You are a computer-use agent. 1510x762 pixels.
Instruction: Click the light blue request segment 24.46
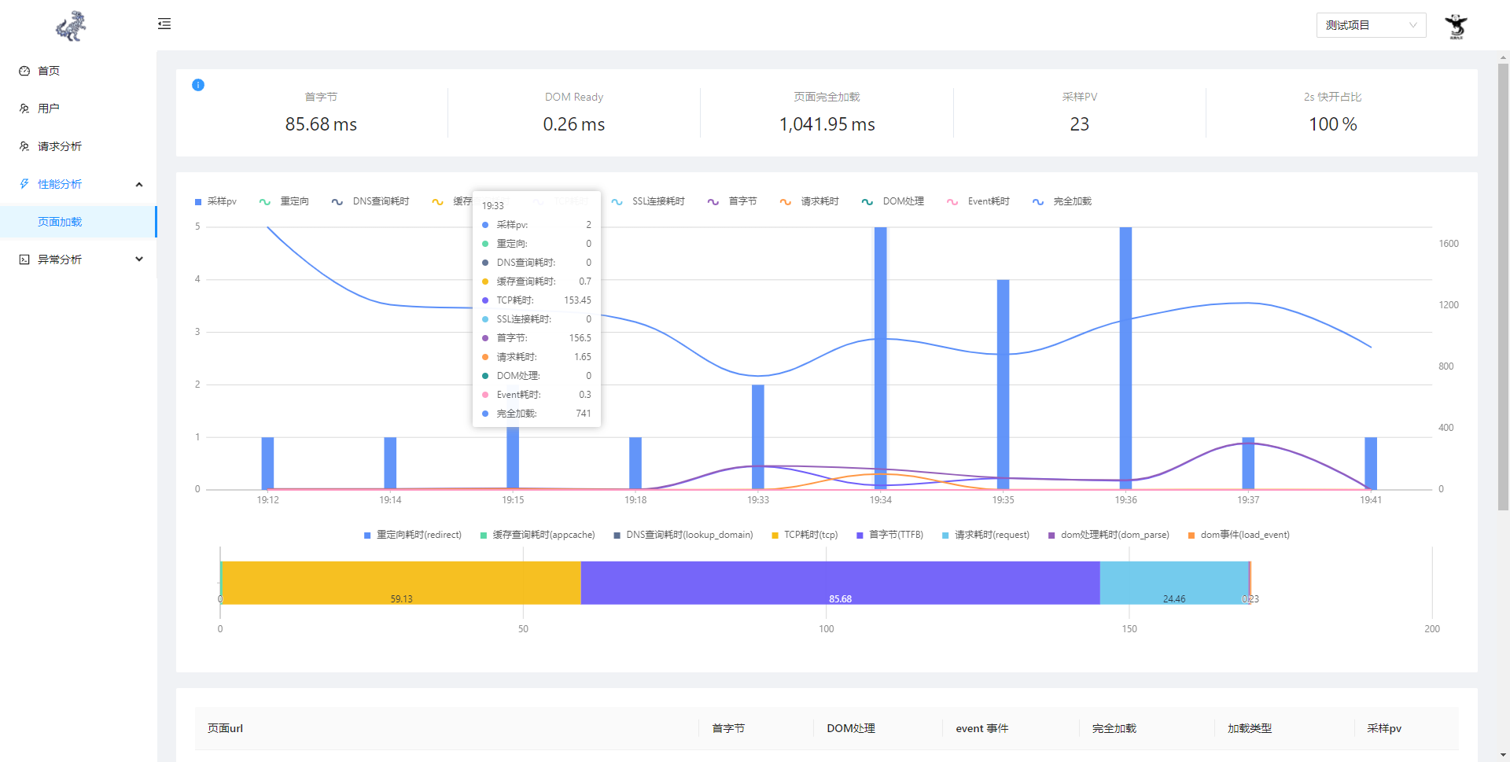click(1174, 583)
